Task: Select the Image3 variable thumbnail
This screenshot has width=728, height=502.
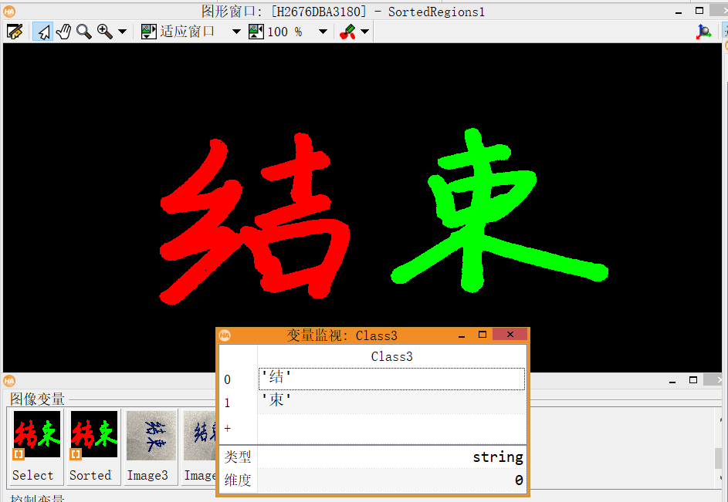Action: [x=150, y=436]
